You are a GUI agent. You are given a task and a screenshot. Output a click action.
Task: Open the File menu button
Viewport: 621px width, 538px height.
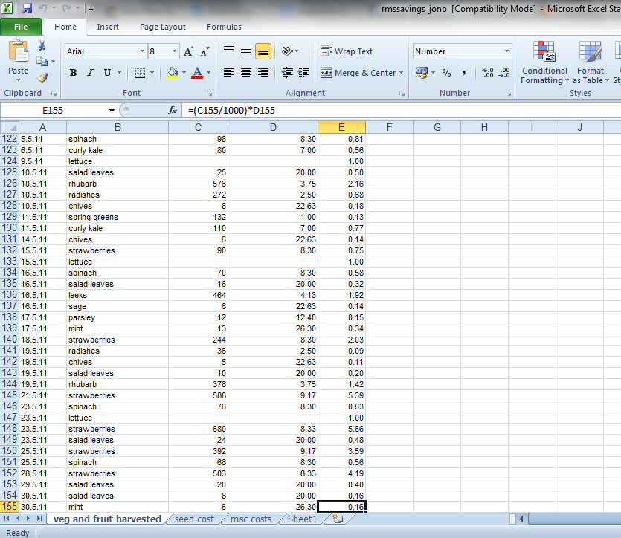coord(21,27)
